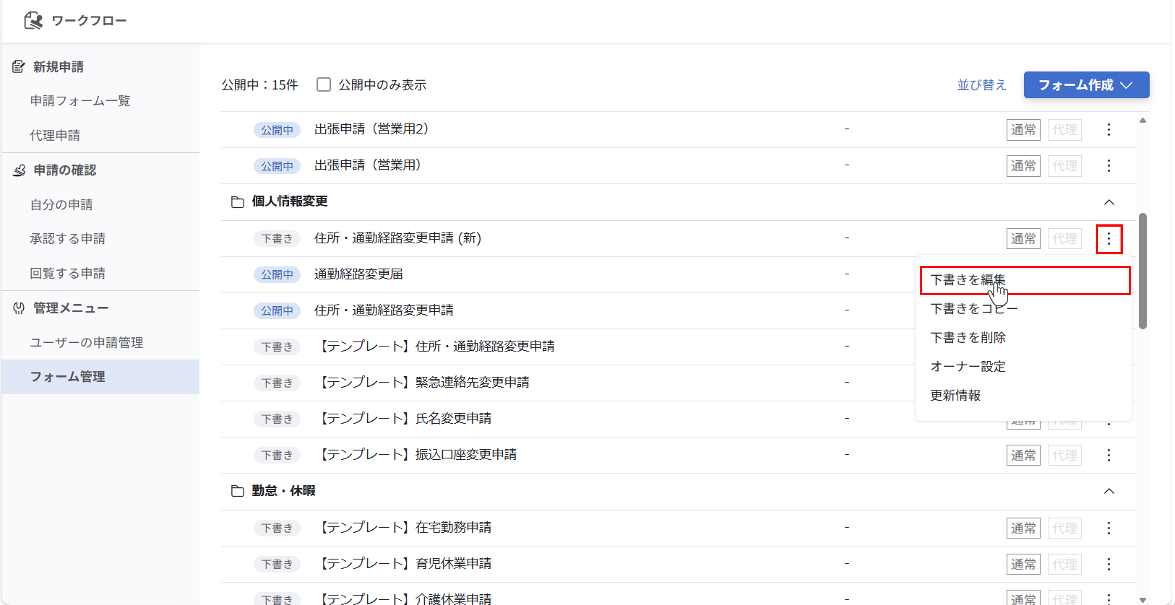Open 回覧する申請 sidebar item
The height and width of the screenshot is (605, 1175).
[x=68, y=273]
